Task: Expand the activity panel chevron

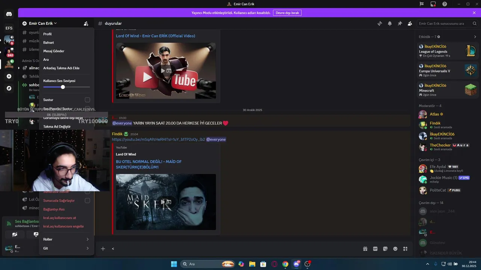Action: (x=475, y=37)
